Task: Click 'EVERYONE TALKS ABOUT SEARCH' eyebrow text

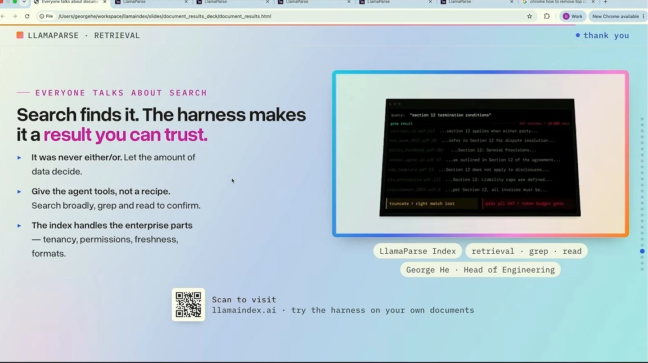Action: point(121,93)
